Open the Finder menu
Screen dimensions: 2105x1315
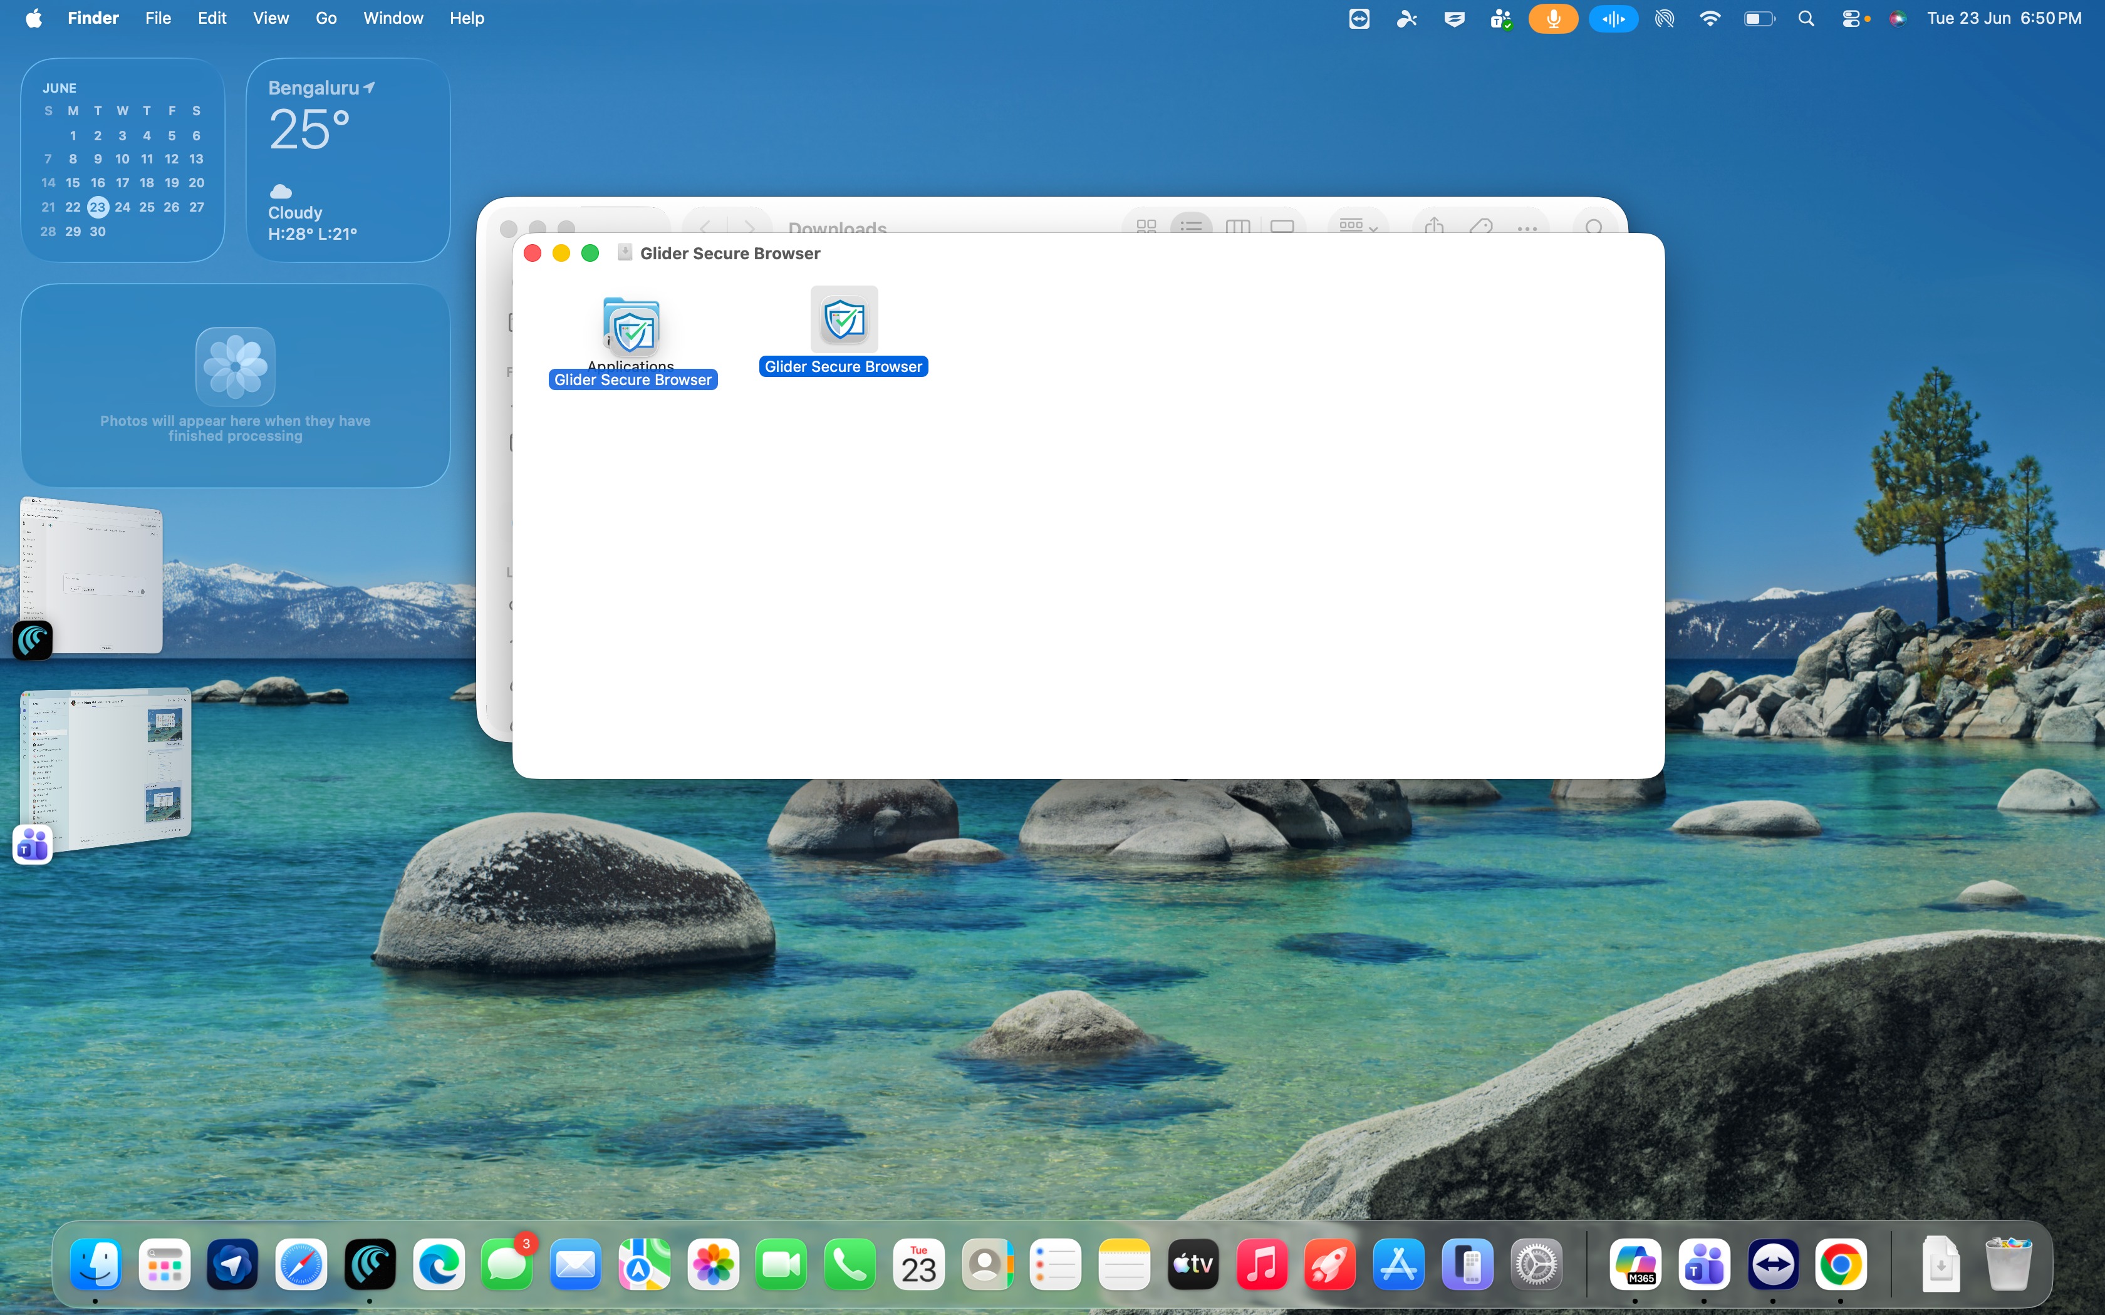93,18
